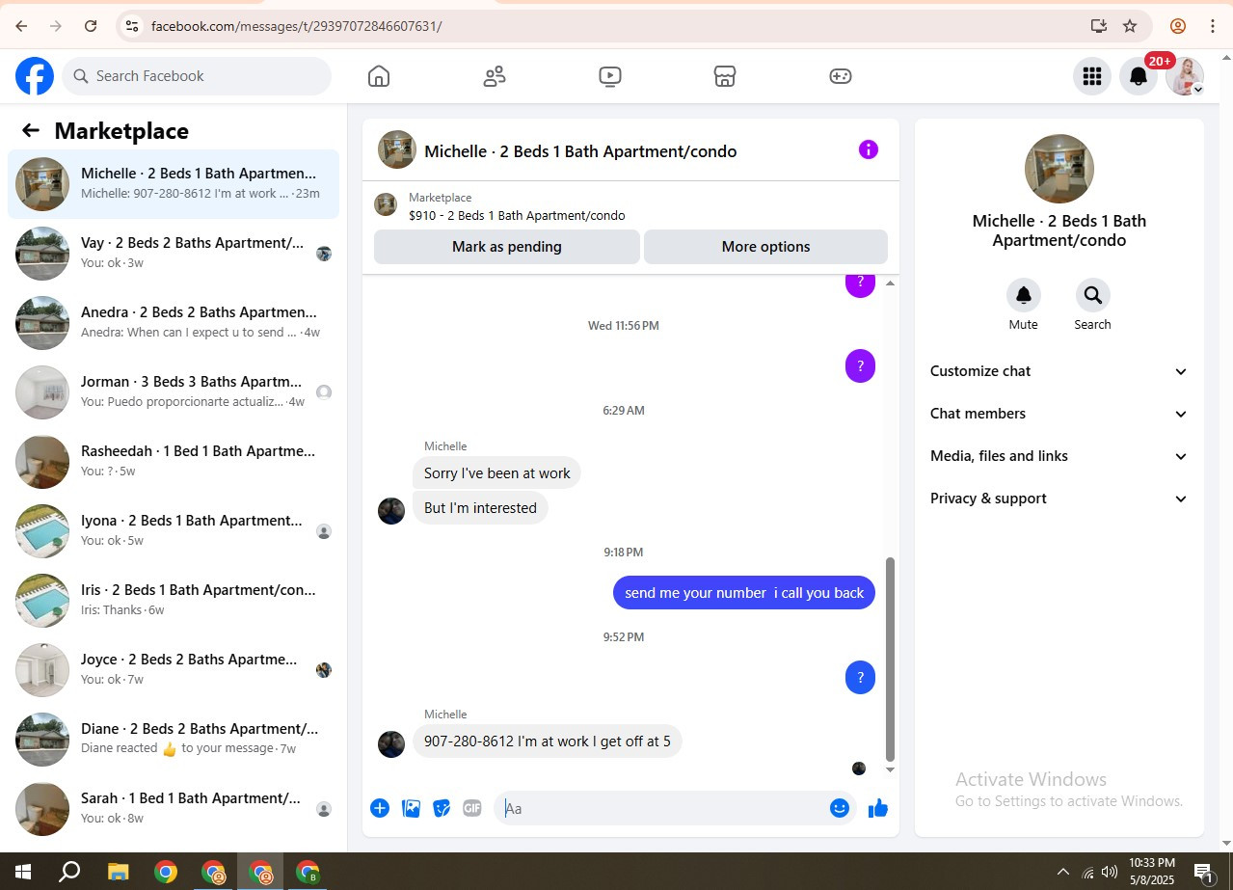This screenshot has height=890, width=1233.
Task: Mute this chat with the bell icon
Action: pos(1024,295)
